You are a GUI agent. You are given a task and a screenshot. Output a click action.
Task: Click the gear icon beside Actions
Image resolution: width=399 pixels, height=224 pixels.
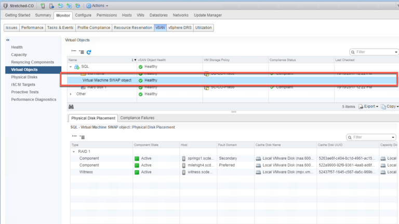pyautogui.click(x=89, y=6)
